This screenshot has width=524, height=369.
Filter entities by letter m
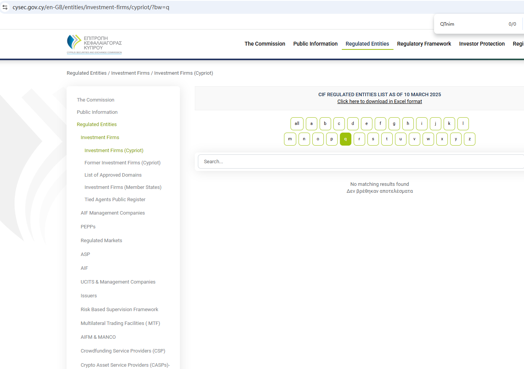[x=290, y=139]
